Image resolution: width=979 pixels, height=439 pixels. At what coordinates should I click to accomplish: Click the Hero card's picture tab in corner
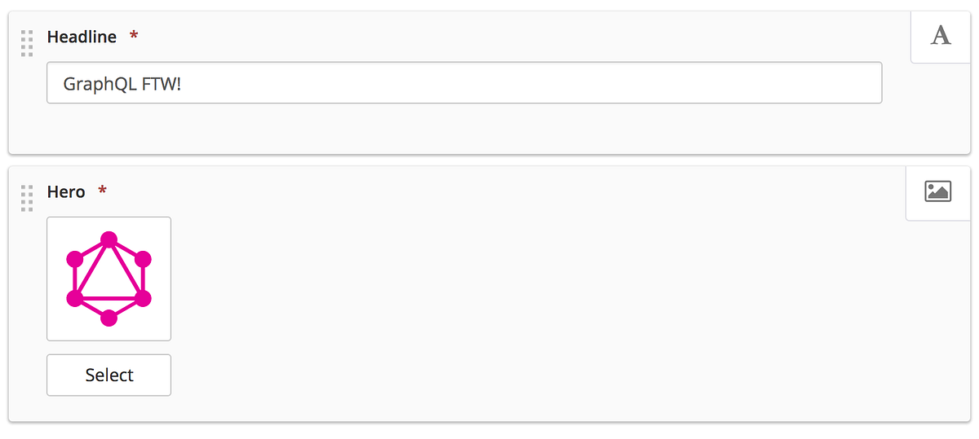tap(938, 193)
